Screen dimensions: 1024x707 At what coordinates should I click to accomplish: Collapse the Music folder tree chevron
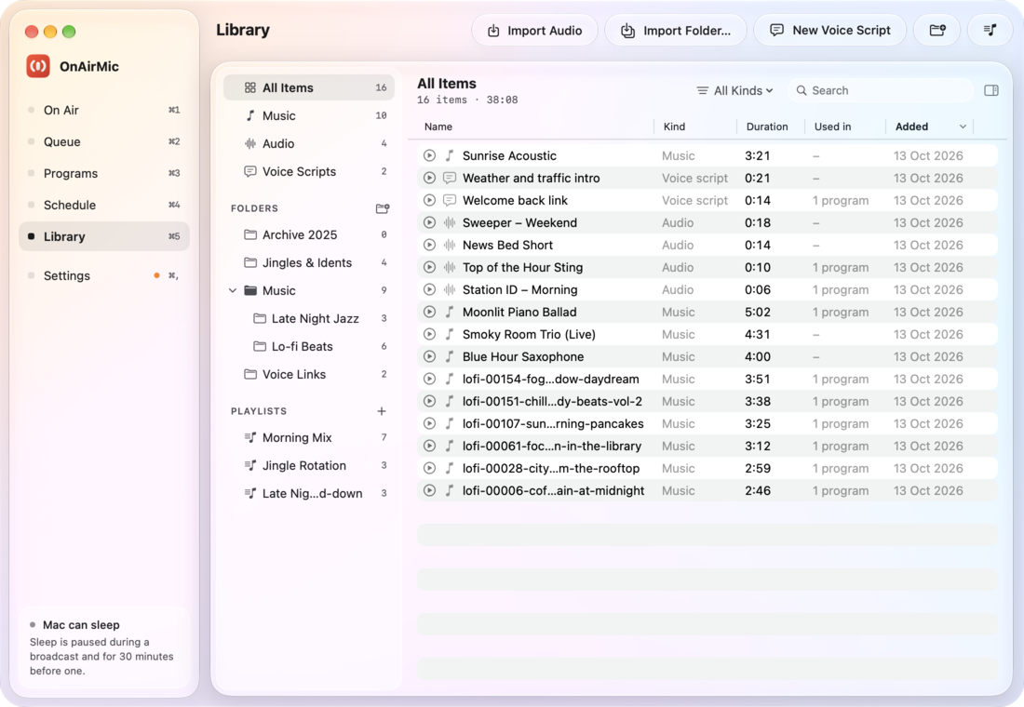pos(233,290)
